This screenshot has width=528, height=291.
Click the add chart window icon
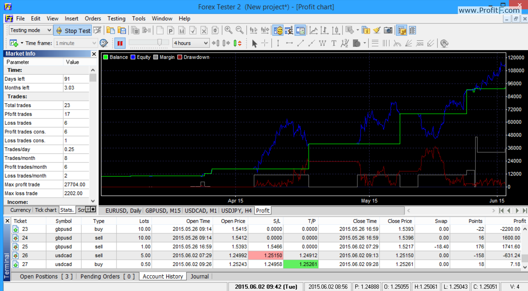[14, 43]
